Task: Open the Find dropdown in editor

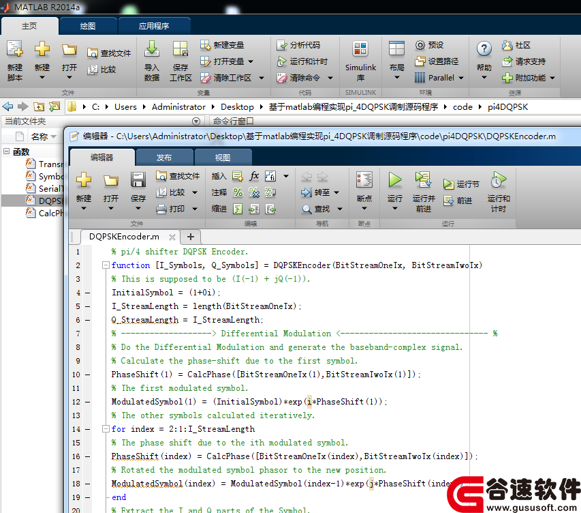Action: click(339, 209)
